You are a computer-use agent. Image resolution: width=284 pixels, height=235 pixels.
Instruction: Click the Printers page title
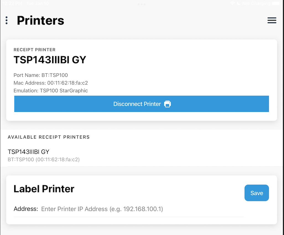pyautogui.click(x=40, y=20)
